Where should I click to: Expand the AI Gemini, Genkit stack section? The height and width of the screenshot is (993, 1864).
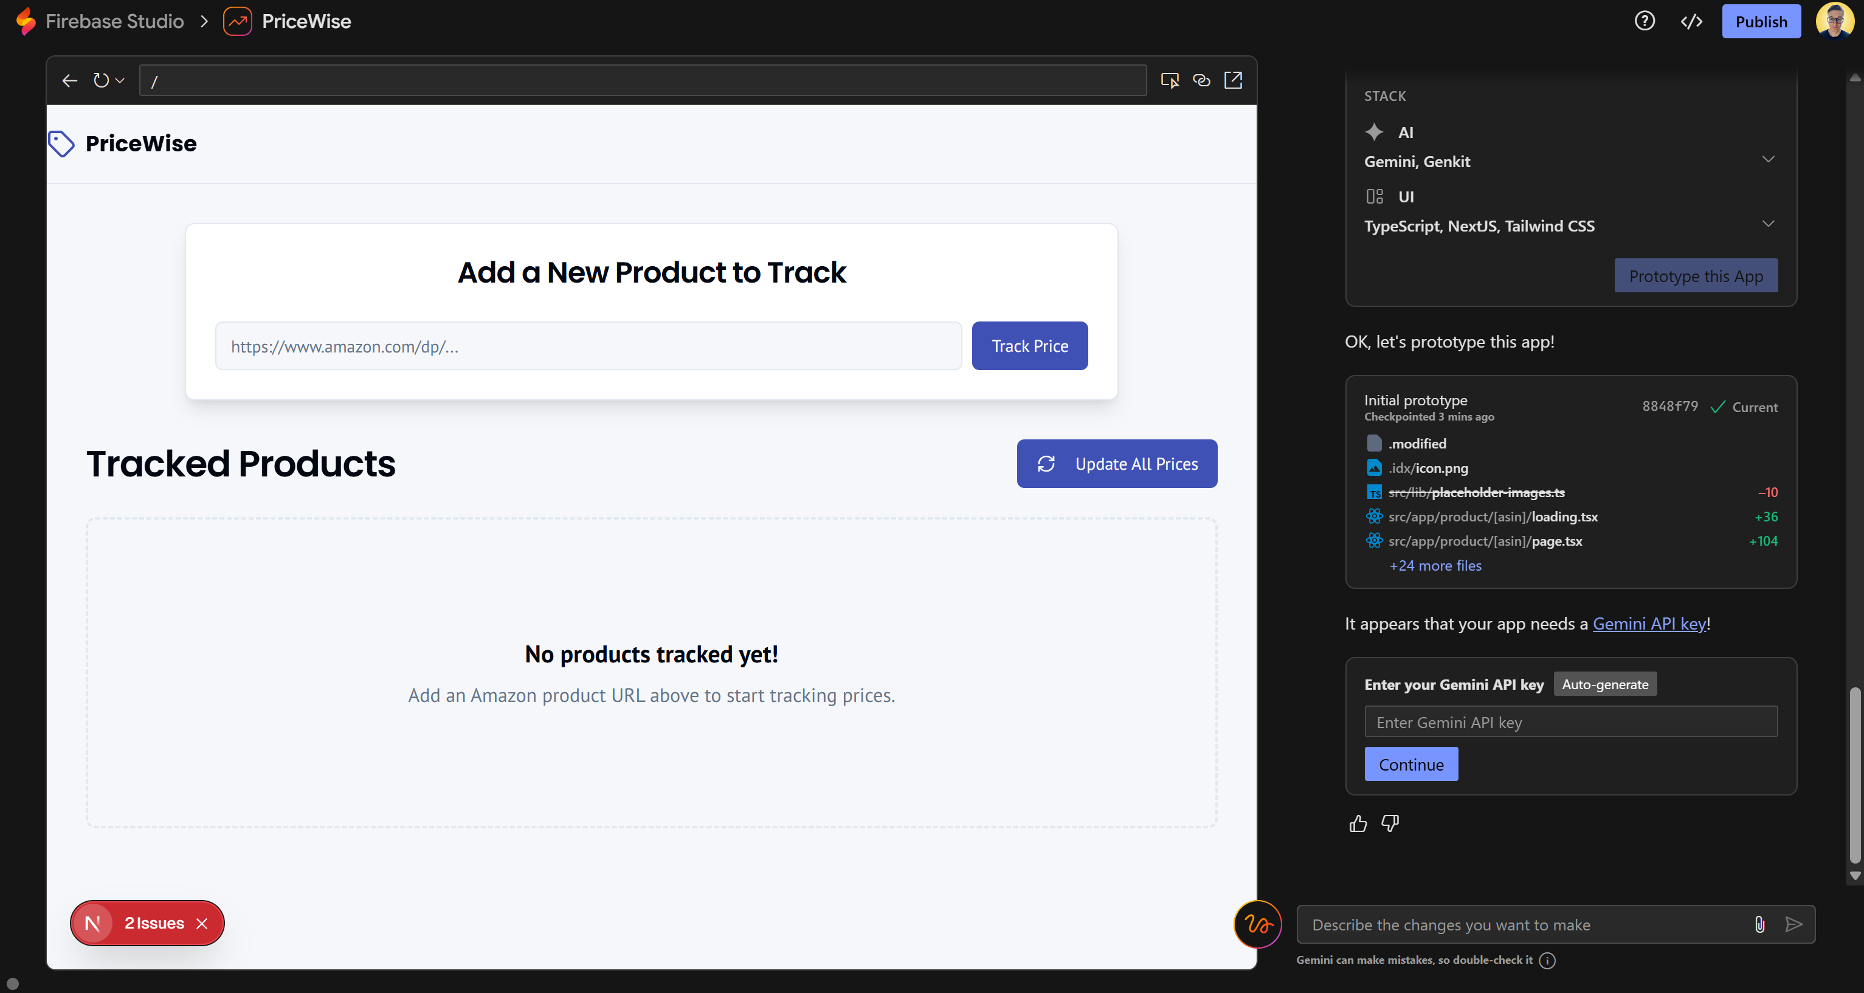(x=1768, y=160)
